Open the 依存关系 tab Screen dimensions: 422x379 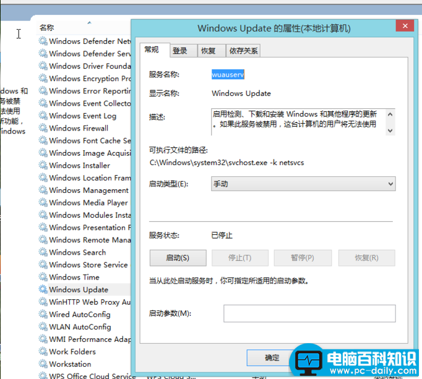(244, 51)
